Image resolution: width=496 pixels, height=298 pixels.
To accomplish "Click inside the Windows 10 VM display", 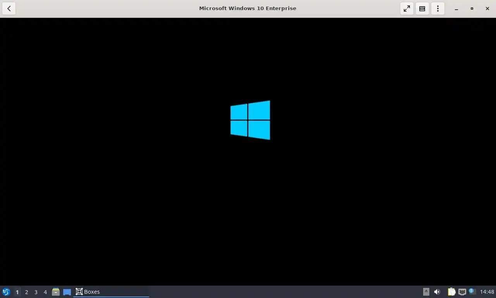I will [x=248, y=151].
